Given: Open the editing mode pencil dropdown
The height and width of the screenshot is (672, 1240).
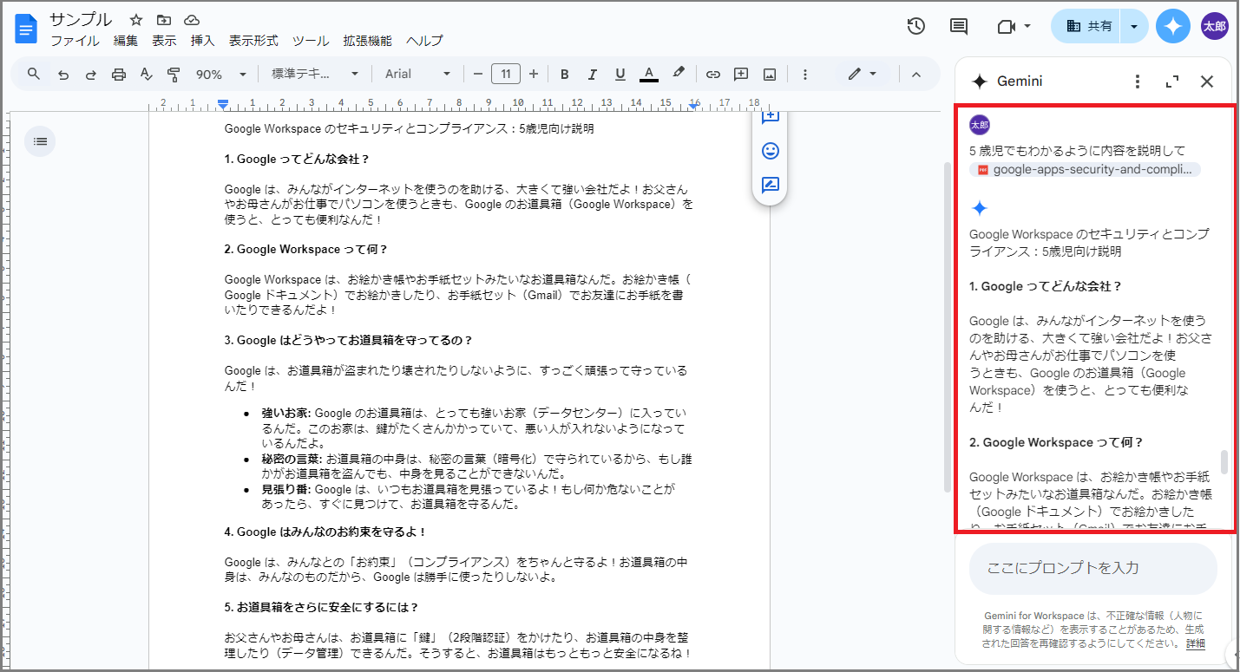Looking at the screenshot, I should tap(863, 75).
